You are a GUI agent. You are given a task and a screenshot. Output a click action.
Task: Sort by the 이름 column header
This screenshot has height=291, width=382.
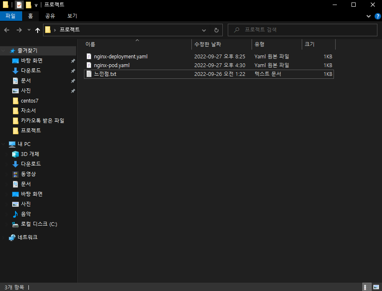(138, 44)
